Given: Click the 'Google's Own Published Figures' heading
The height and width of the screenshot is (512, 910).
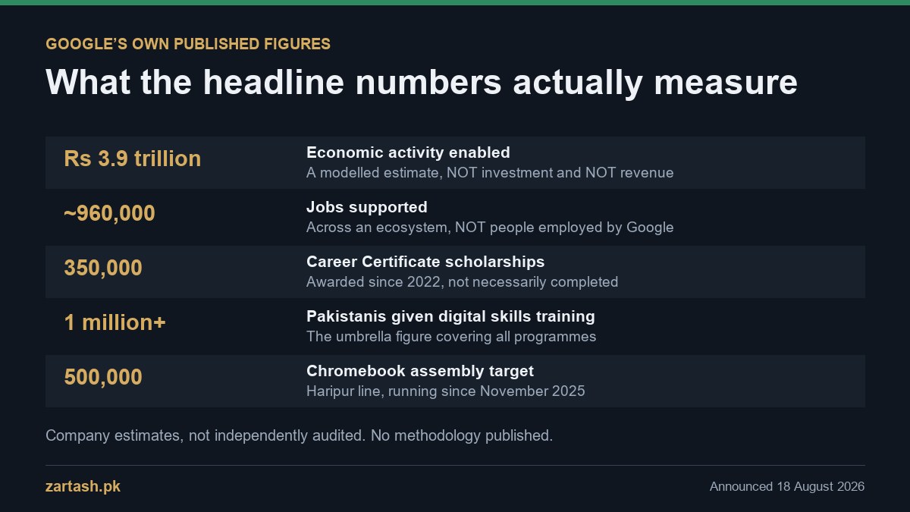Looking at the screenshot, I should pos(188,44).
